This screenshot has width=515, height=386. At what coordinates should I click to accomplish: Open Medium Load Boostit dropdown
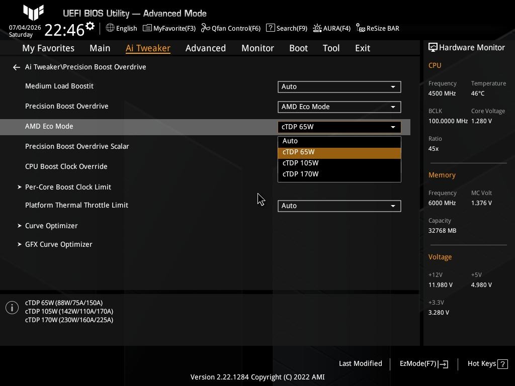pyautogui.click(x=339, y=86)
